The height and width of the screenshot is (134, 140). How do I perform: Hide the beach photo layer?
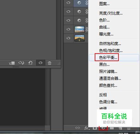pyautogui.click(x=68, y=29)
